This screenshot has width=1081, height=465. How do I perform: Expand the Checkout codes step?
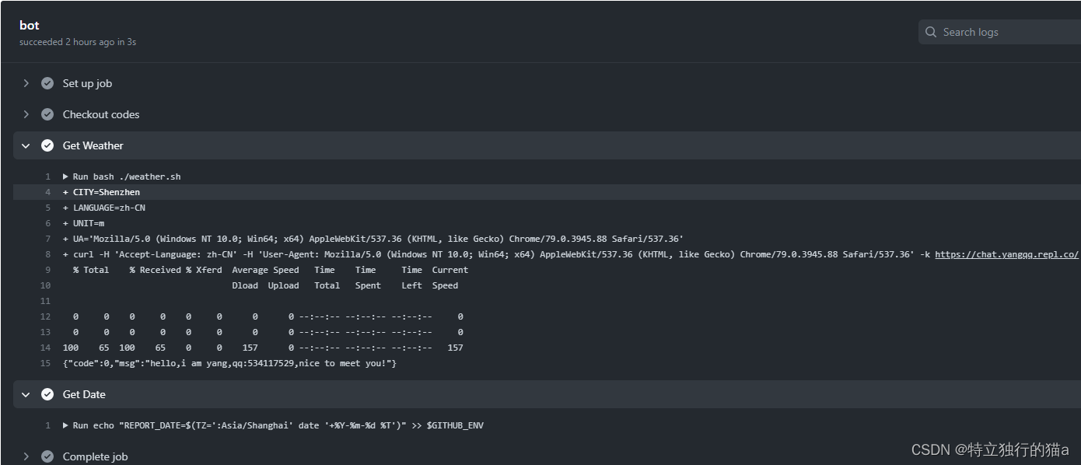pos(26,114)
